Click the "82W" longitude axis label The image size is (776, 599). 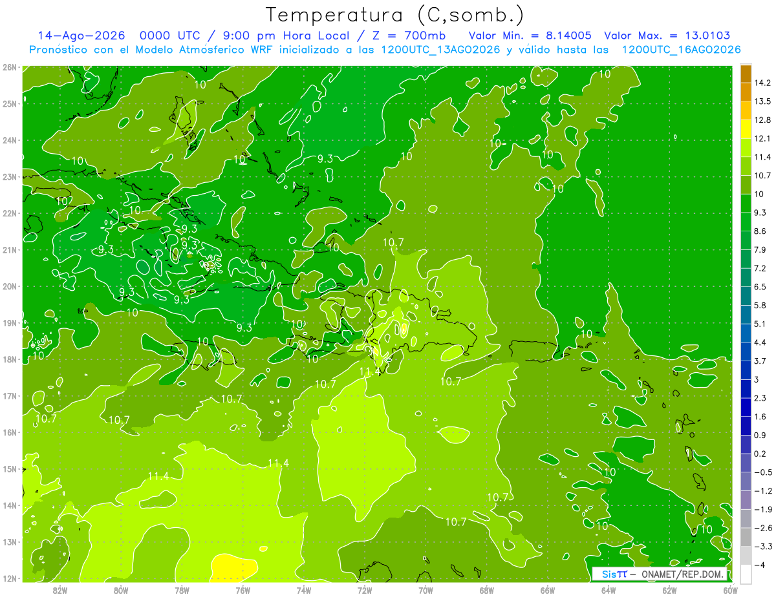pyautogui.click(x=60, y=590)
